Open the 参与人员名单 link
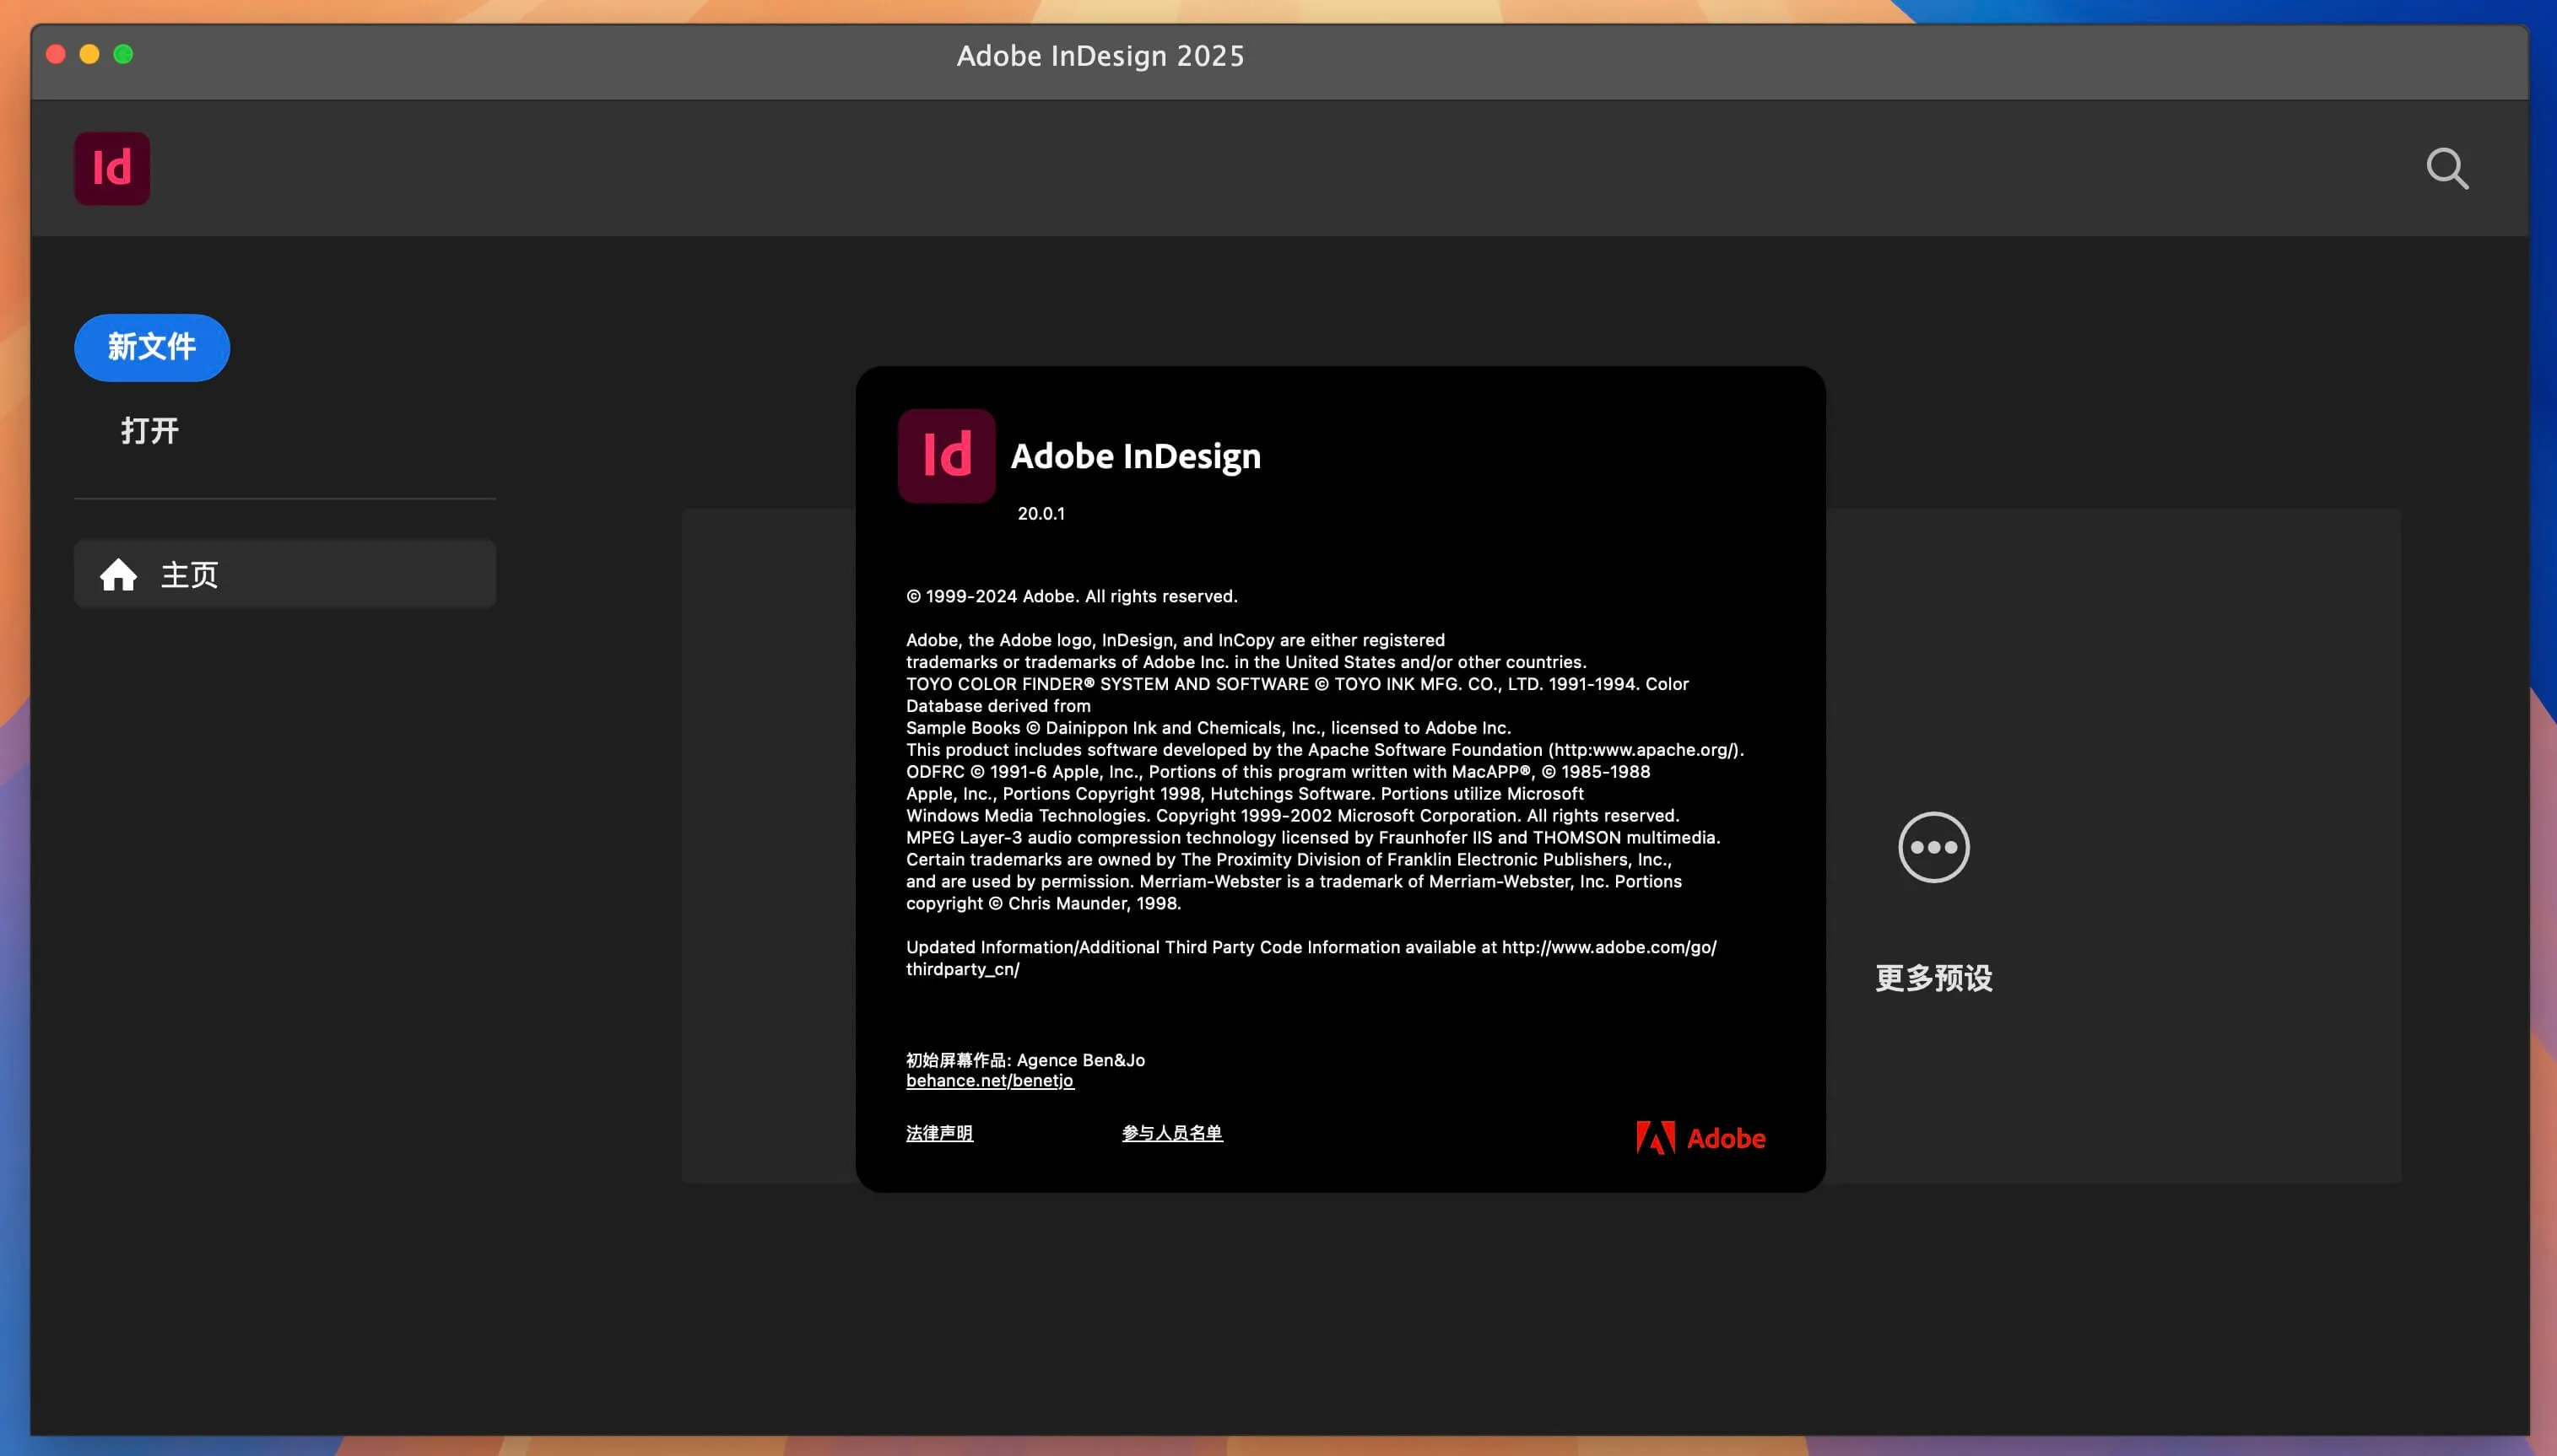This screenshot has height=1456, width=2557. click(1171, 1133)
